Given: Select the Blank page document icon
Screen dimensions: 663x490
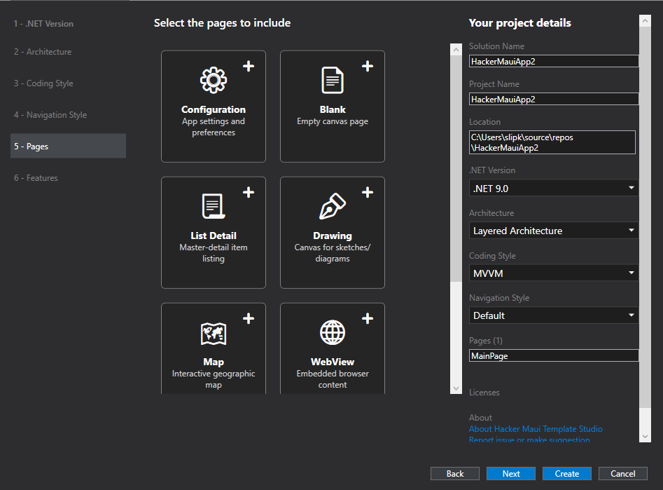Looking at the screenshot, I should tap(333, 81).
